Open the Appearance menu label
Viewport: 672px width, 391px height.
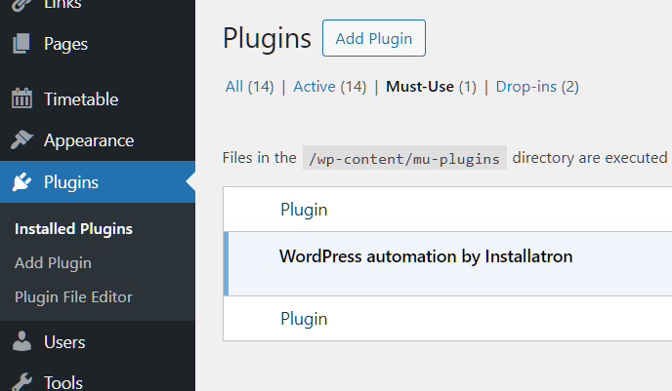click(89, 140)
